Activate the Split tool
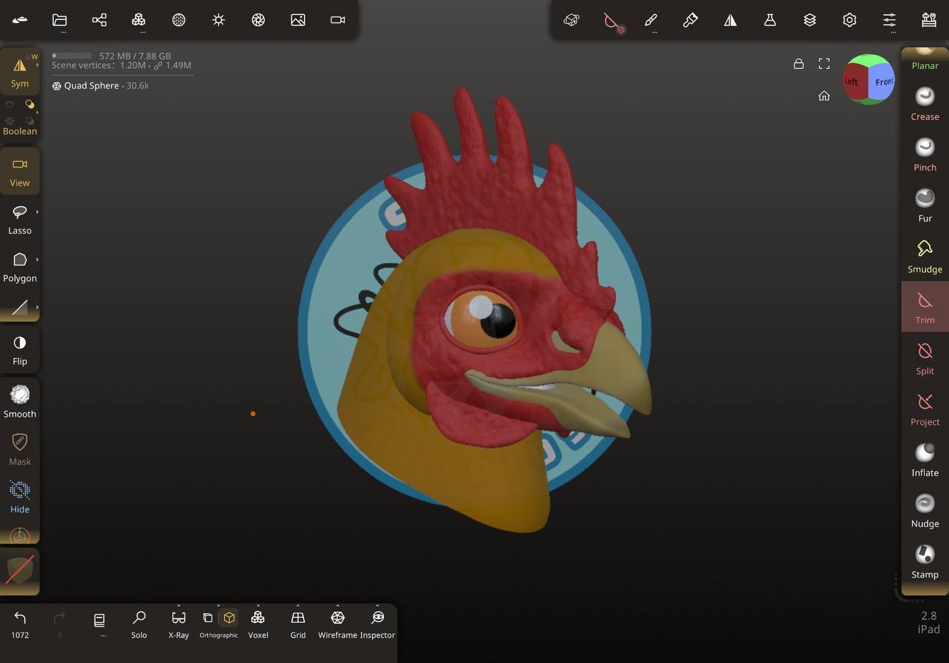The height and width of the screenshot is (663, 949). coord(925,357)
